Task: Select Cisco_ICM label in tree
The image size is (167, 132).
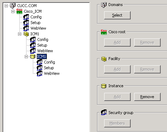Action: pos(32,11)
